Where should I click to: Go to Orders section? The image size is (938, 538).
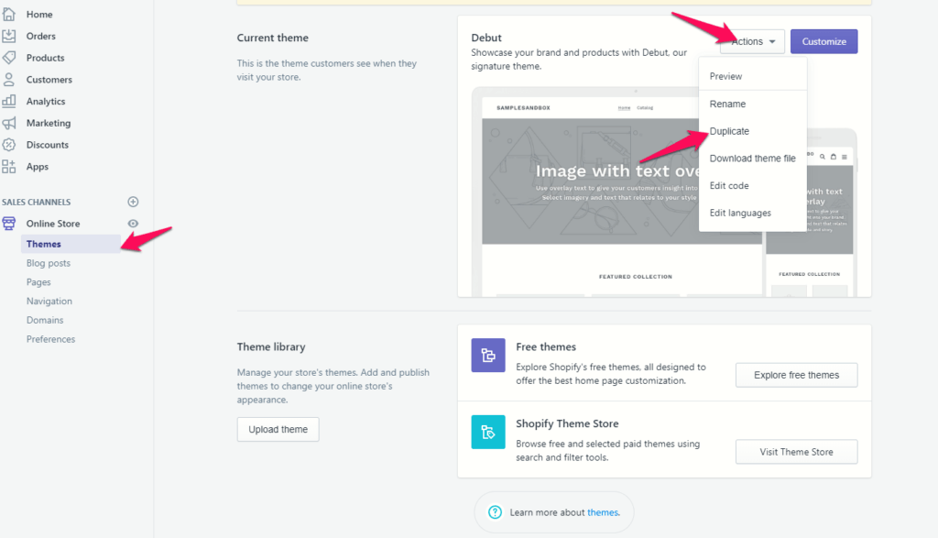pyautogui.click(x=40, y=36)
